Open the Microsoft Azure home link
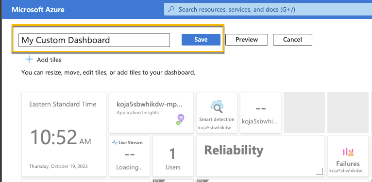The width and height of the screenshot is (372, 182). pyautogui.click(x=38, y=10)
